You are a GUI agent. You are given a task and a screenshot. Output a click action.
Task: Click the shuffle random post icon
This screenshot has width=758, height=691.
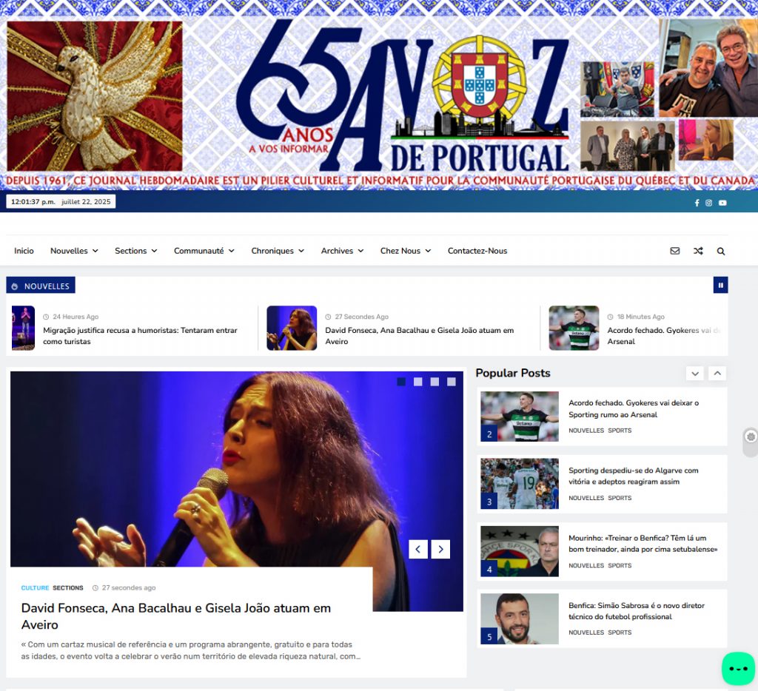coord(698,251)
